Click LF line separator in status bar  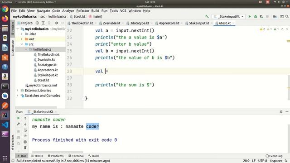[254, 161]
